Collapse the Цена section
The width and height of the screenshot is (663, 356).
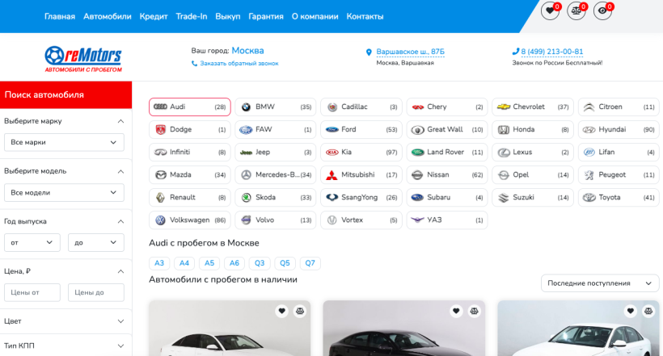tap(120, 271)
